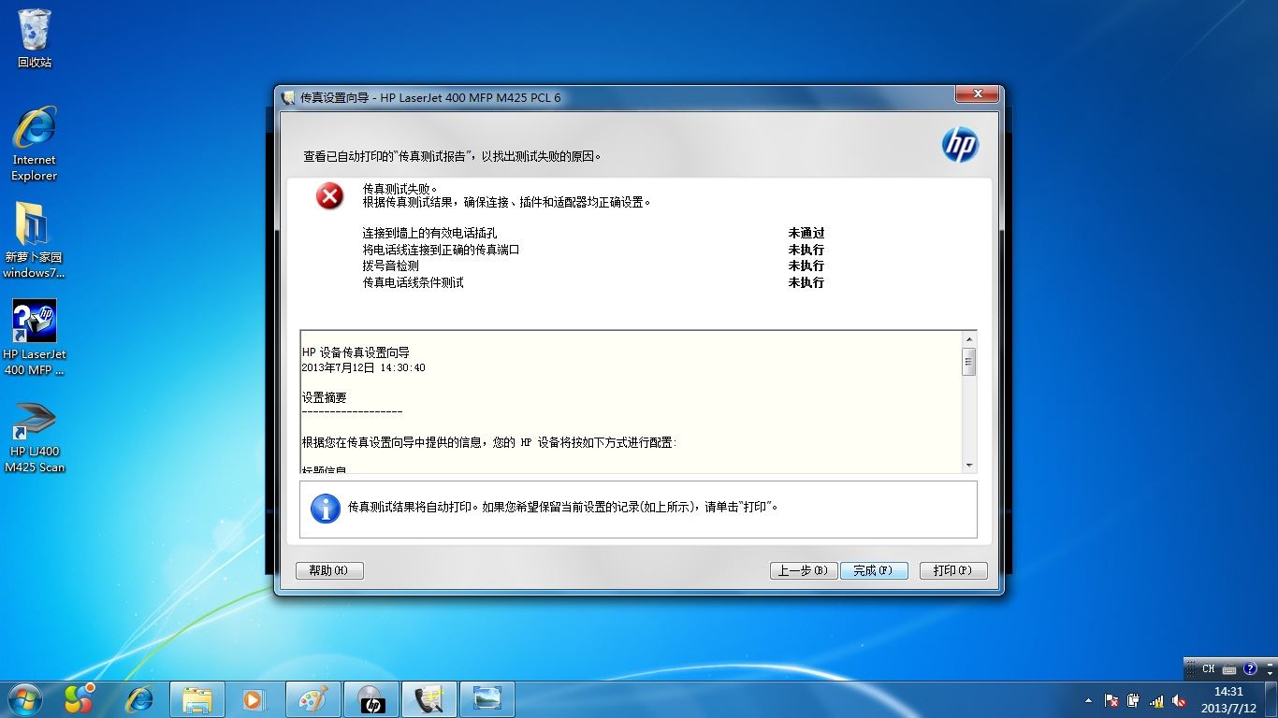Go back with the 上一步(B) button

804,570
